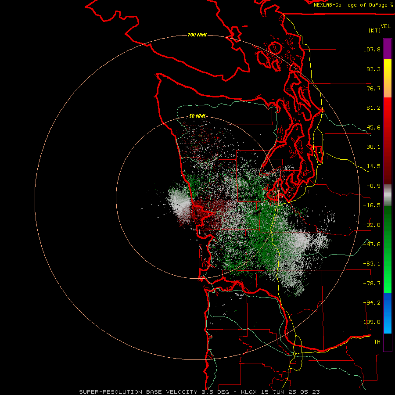Image resolution: width=395 pixels, height=395 pixels.
Task: Click the yellow-orange segment of color bar
Action: click(x=388, y=78)
